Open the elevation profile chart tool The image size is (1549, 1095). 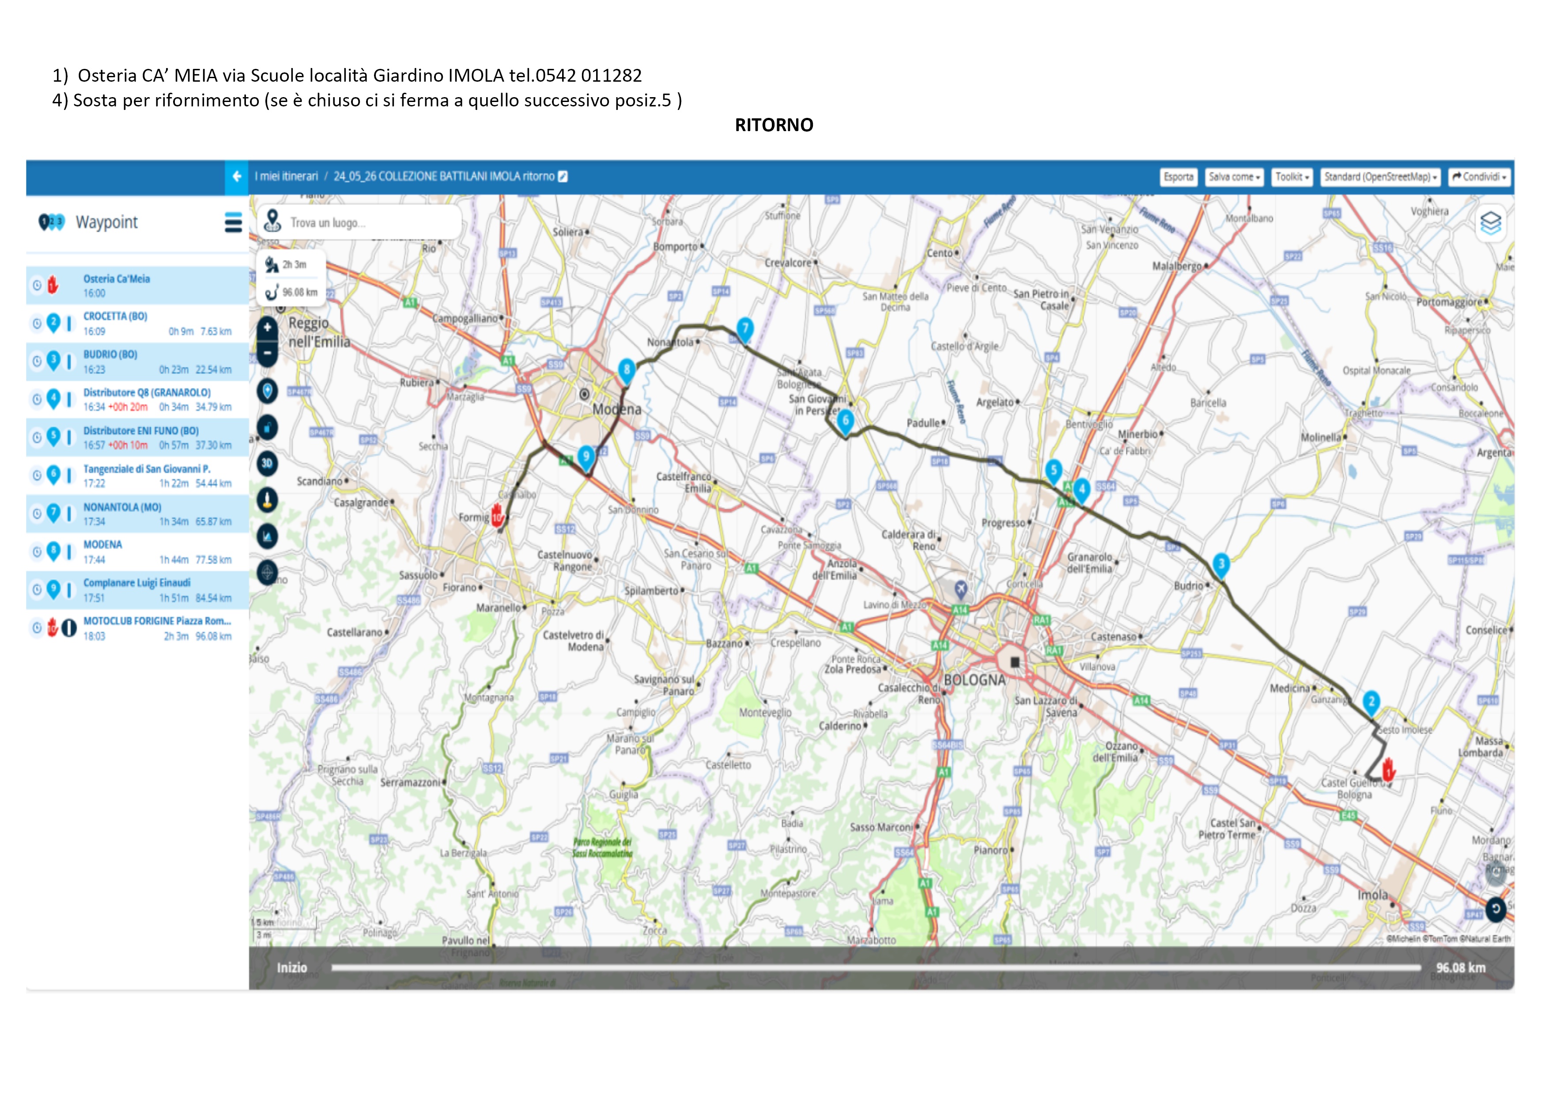point(268,536)
